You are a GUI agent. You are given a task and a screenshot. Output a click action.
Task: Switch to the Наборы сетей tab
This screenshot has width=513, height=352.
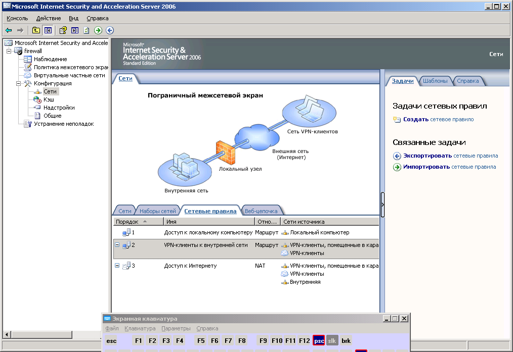point(157,211)
